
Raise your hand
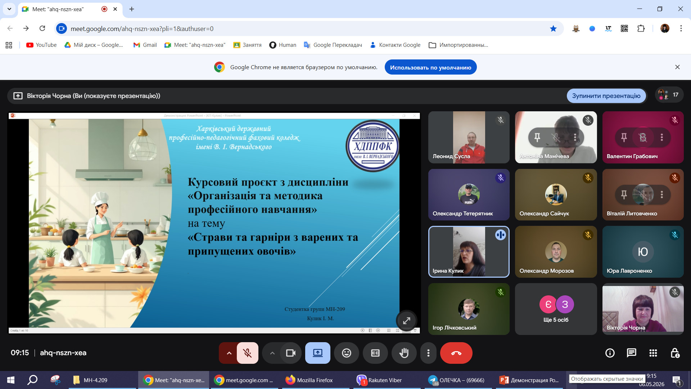click(404, 353)
